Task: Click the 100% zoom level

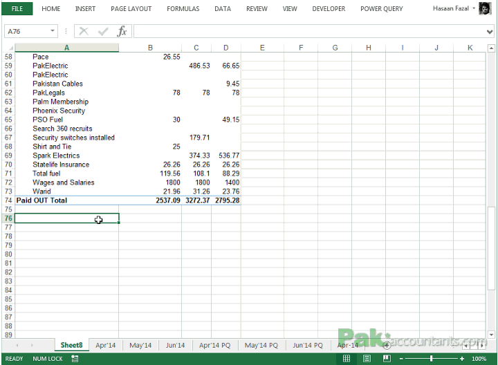Action: pyautogui.click(x=479, y=359)
